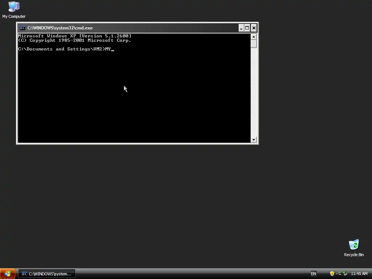Click the cmd scrollbar thumb
Viewport: 372px width, 279px height.
[254, 44]
